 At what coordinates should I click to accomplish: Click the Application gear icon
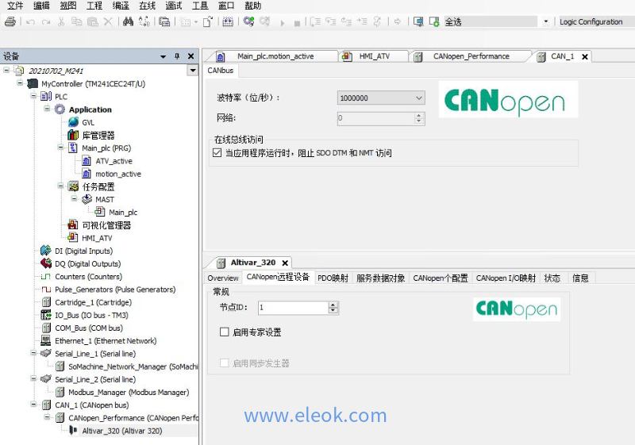click(60, 109)
